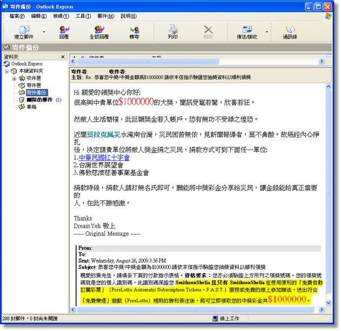Click the Reply (回覆) toolbar icon

(x=64, y=30)
